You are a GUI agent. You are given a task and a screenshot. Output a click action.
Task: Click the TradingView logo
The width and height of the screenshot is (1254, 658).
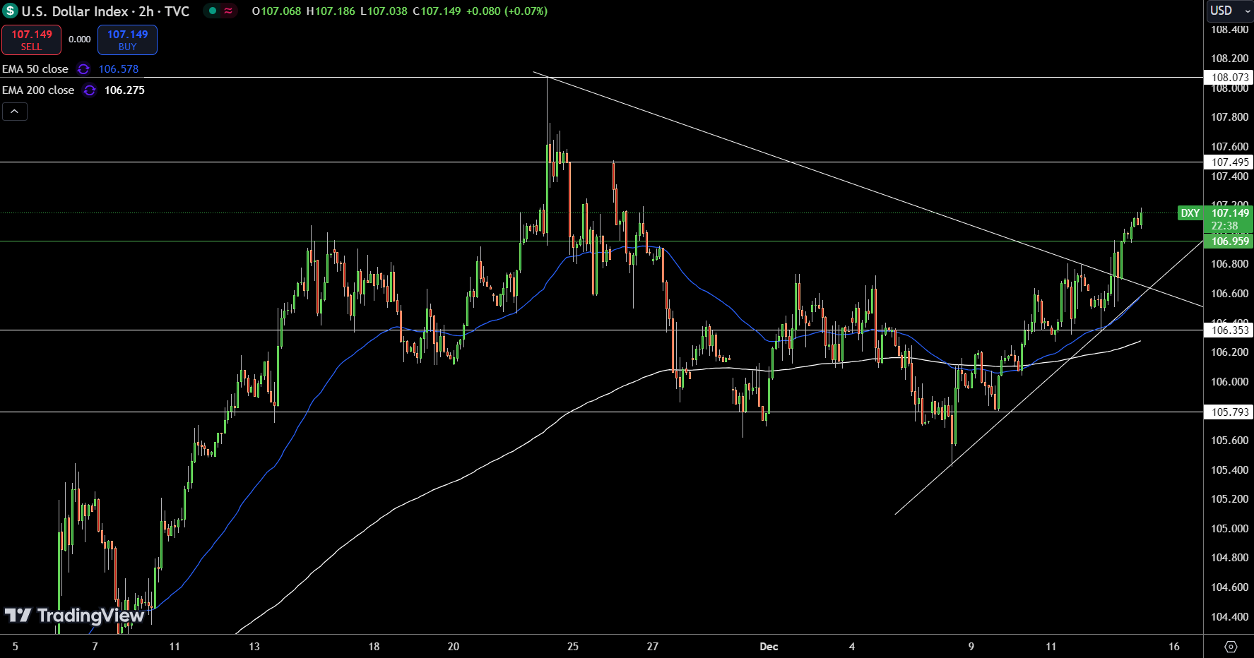(74, 616)
